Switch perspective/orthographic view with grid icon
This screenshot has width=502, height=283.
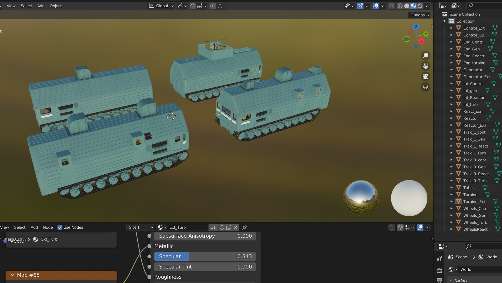click(x=426, y=87)
